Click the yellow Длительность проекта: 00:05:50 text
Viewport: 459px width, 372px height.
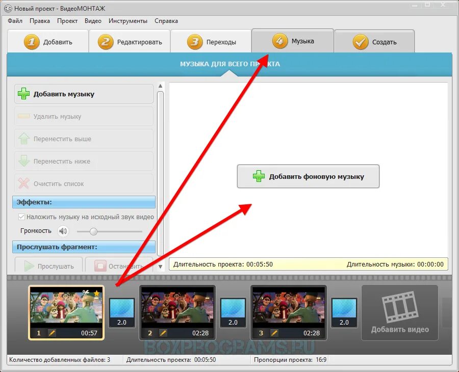coord(223,264)
